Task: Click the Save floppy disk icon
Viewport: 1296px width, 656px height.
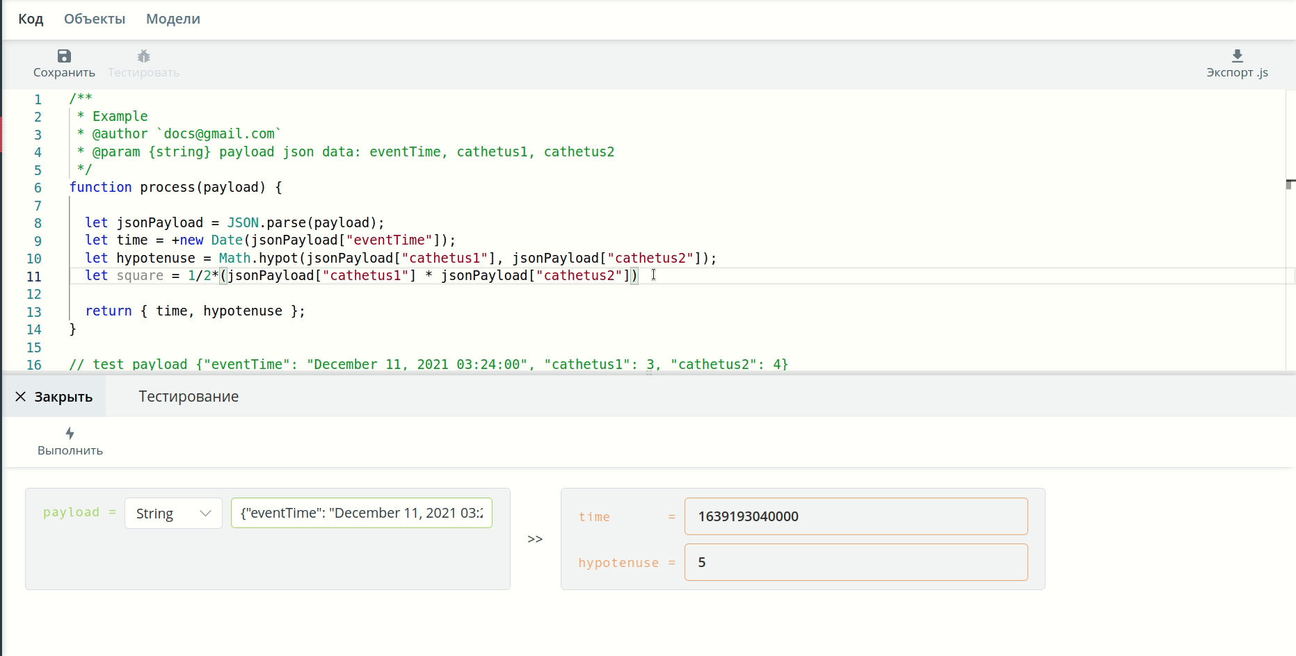Action: click(x=64, y=56)
